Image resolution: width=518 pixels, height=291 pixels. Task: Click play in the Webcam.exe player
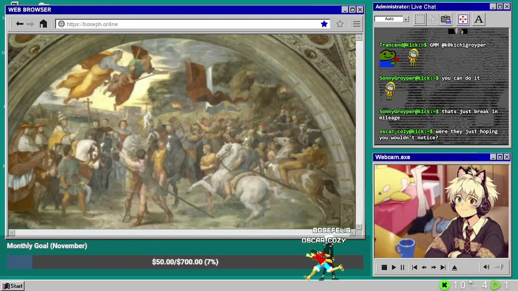click(394, 267)
